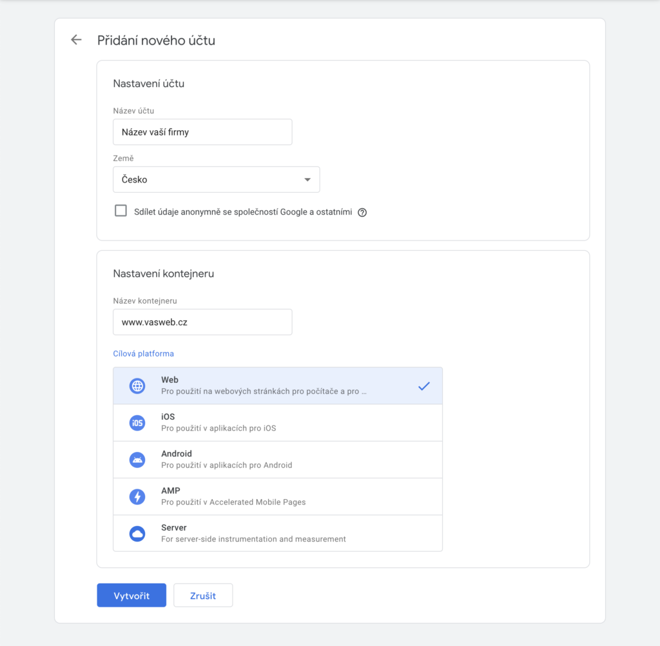
Task: Click the Android robot icon
Action: 137,460
